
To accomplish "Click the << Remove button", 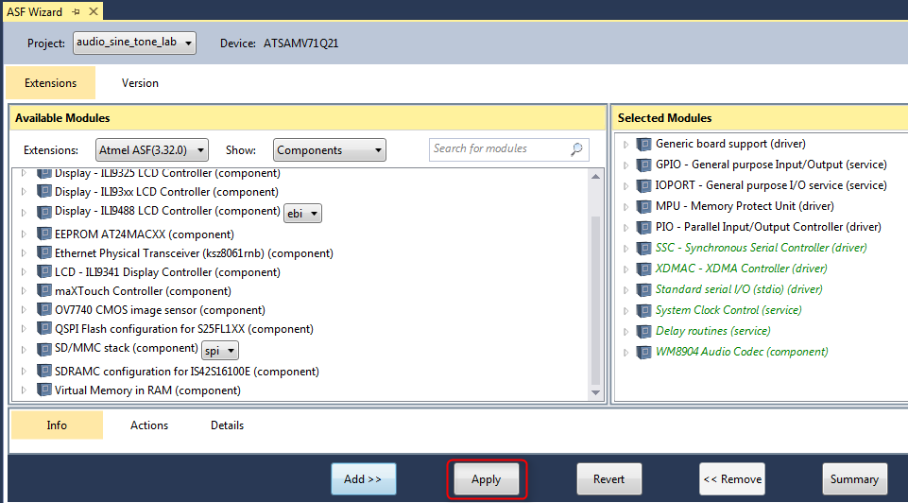I will [732, 479].
